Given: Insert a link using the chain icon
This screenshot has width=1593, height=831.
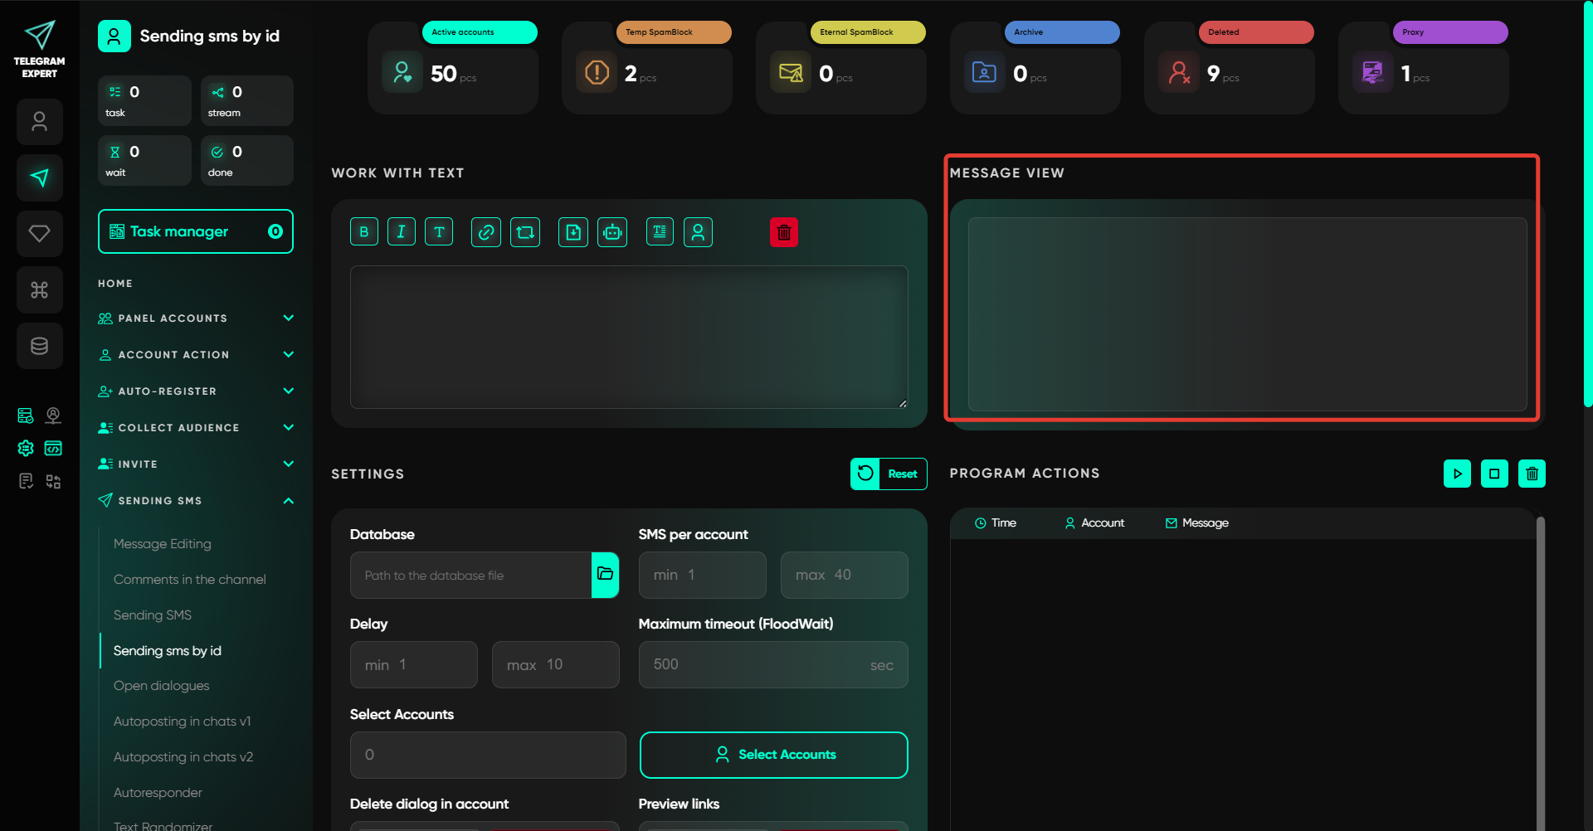Looking at the screenshot, I should tap(486, 232).
